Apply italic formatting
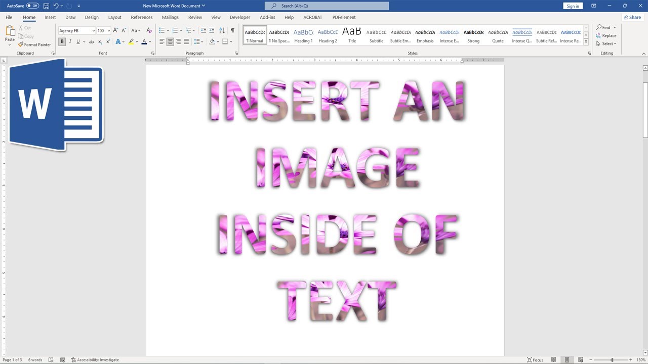Screen dimensions: 648x364 (x=70, y=41)
